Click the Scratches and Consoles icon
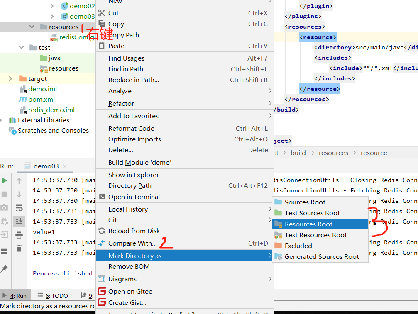This screenshot has height=314, width=418. [12, 131]
